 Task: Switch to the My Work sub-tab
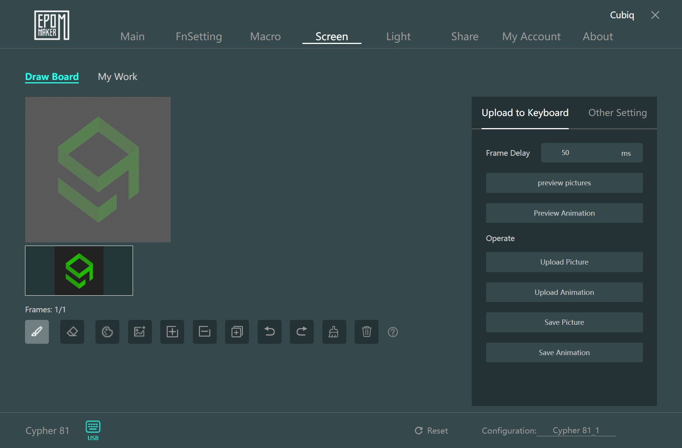(x=117, y=77)
